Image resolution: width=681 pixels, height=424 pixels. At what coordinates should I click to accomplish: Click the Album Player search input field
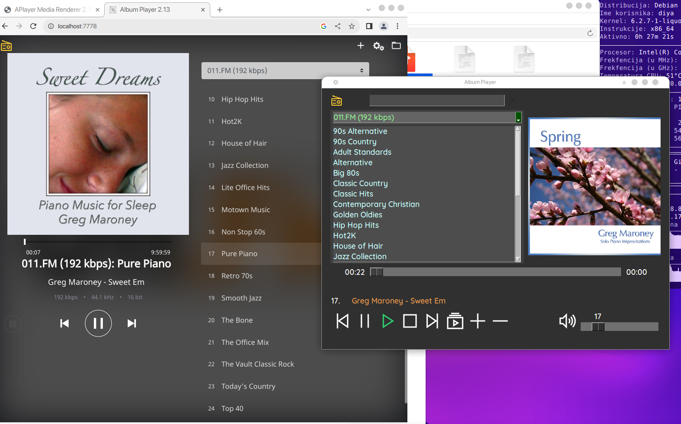coord(437,100)
